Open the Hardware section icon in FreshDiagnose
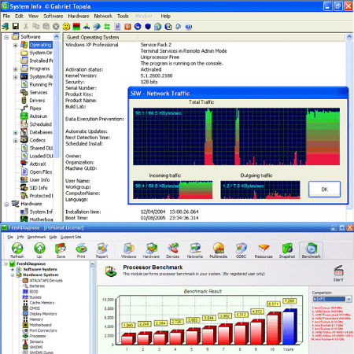 [151, 250]
